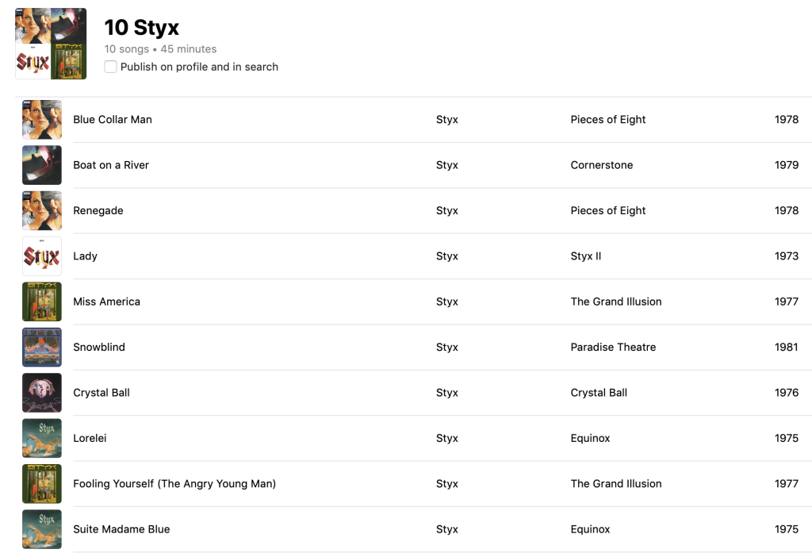Click the Lorelei album artwork thumbnail

click(x=42, y=438)
